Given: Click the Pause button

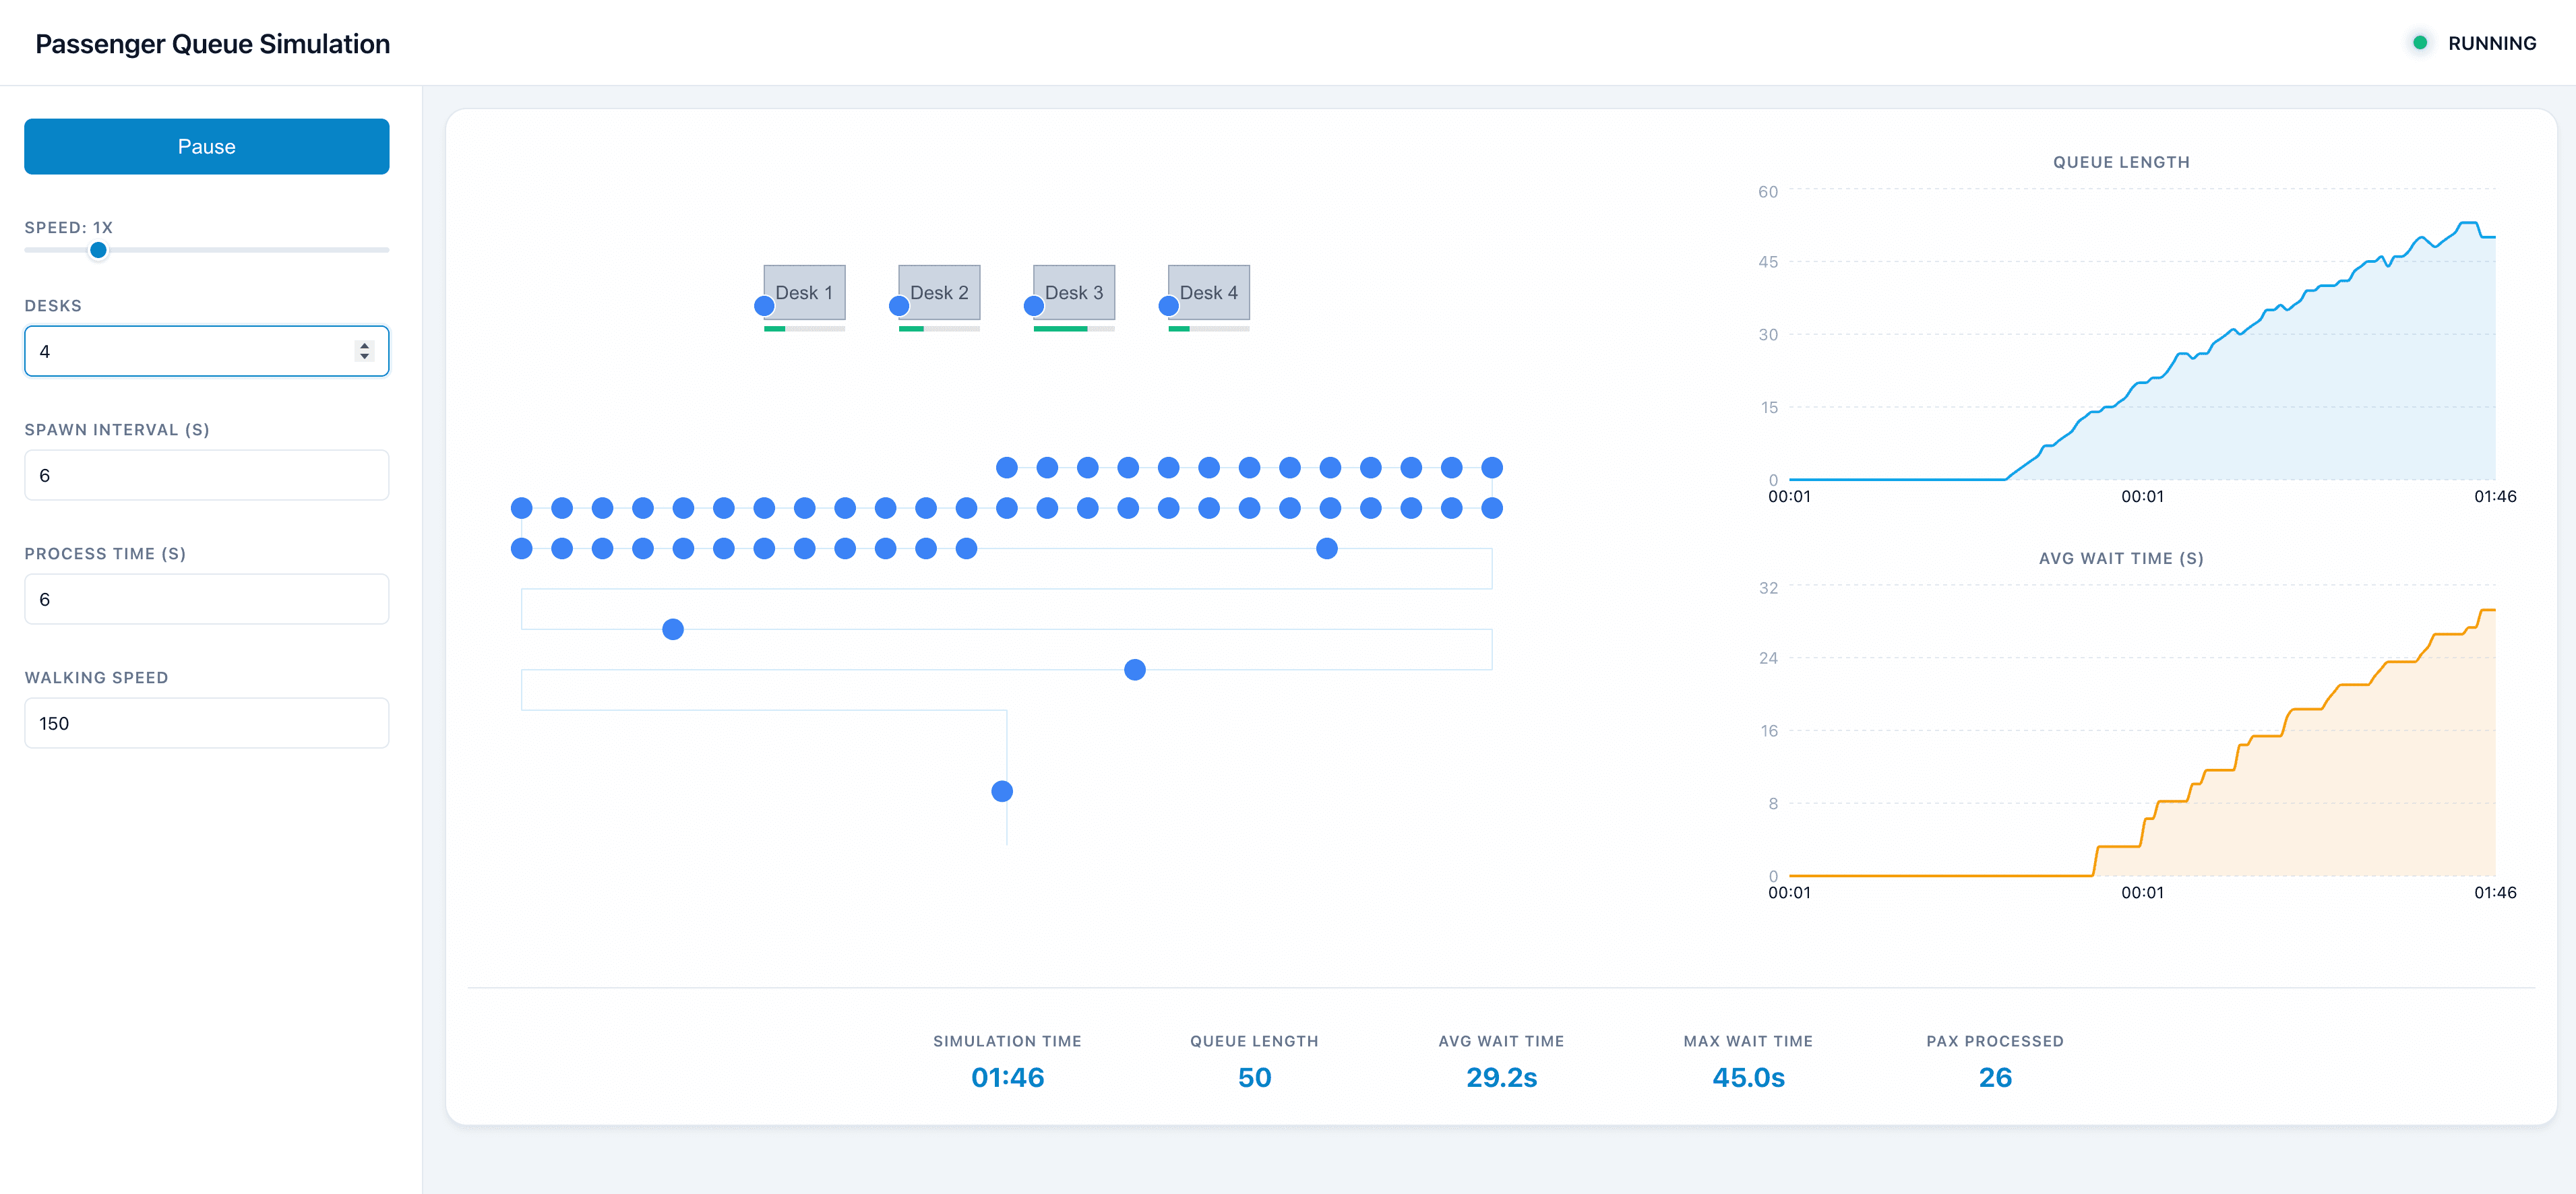Looking at the screenshot, I should coord(206,146).
